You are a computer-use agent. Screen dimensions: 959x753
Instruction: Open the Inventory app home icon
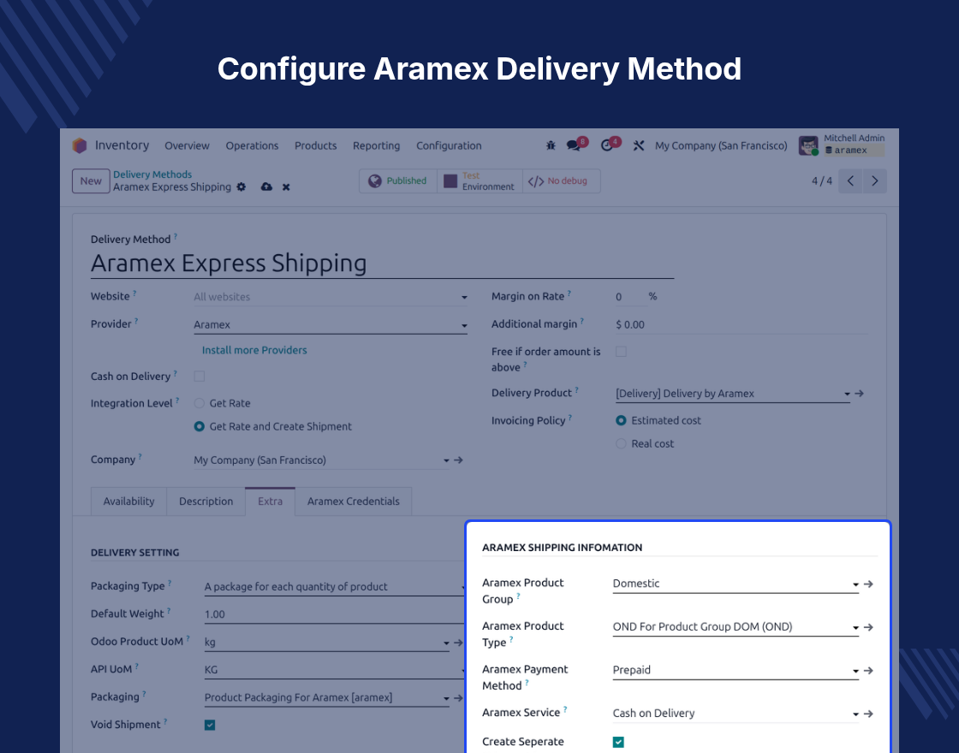tap(80, 145)
